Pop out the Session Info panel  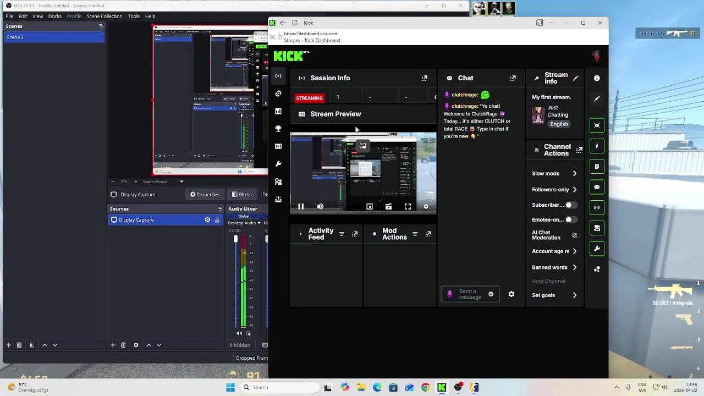(425, 78)
